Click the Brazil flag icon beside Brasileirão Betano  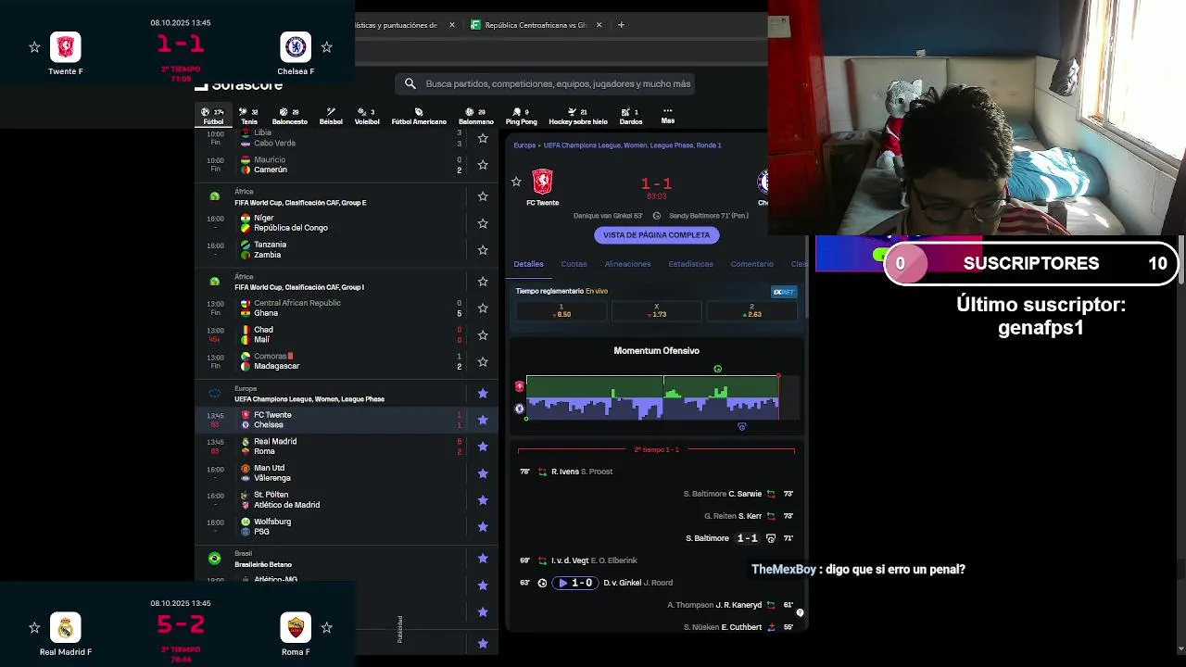tap(215, 559)
